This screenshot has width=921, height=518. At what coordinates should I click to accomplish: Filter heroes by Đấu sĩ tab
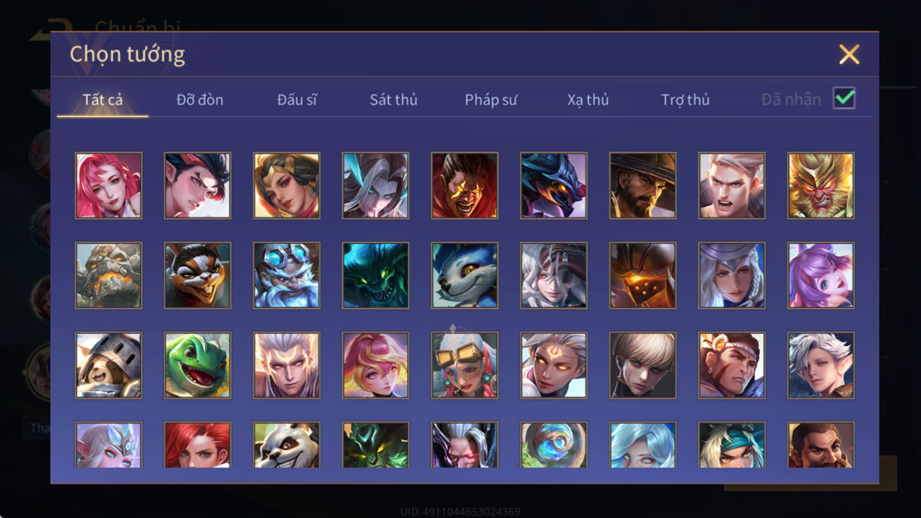297,100
